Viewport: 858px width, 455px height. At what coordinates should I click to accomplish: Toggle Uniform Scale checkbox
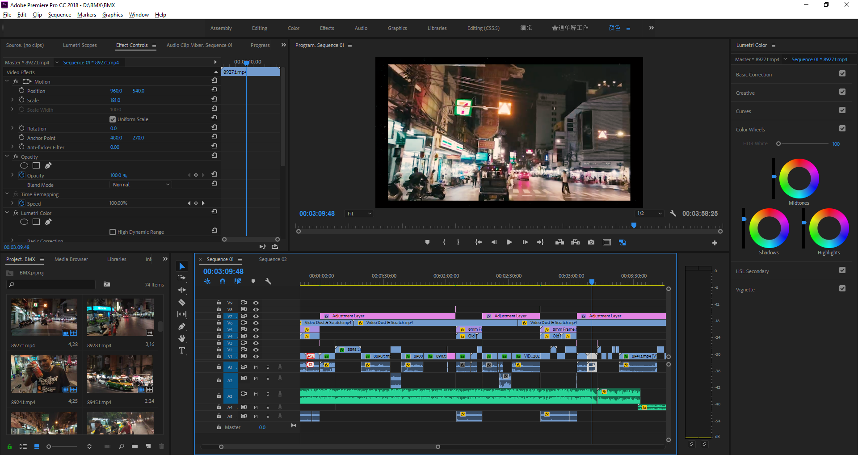(x=113, y=119)
